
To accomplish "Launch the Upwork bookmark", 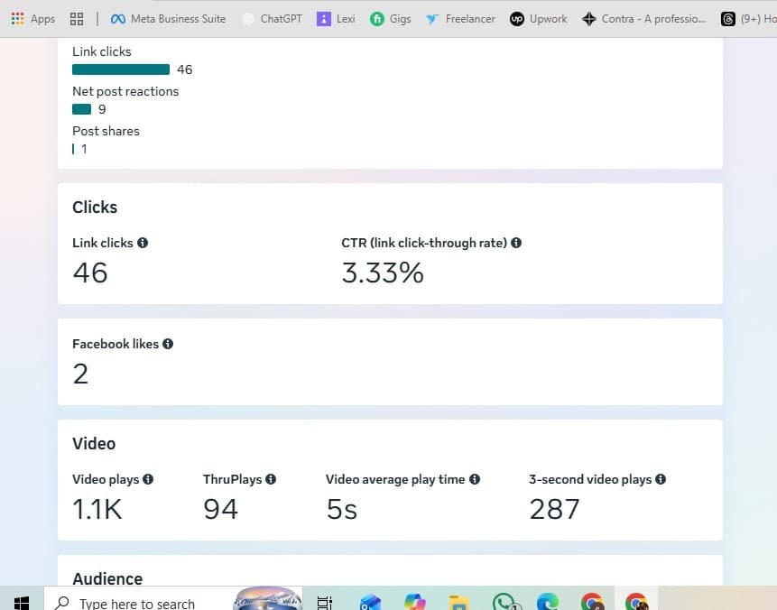I will [x=539, y=19].
